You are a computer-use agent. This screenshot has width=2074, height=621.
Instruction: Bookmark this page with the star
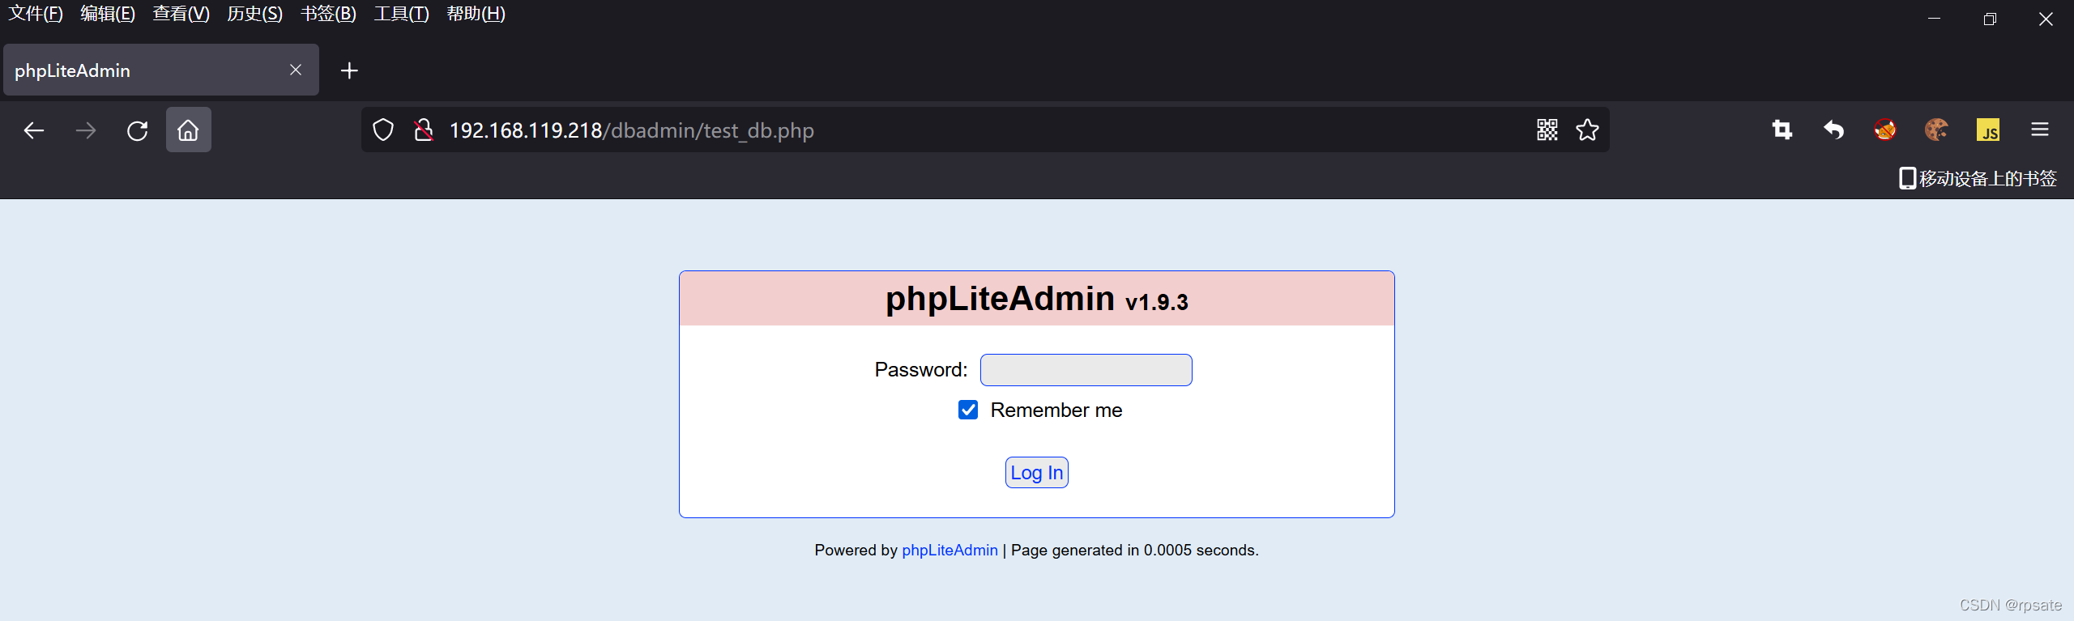coord(1587,130)
